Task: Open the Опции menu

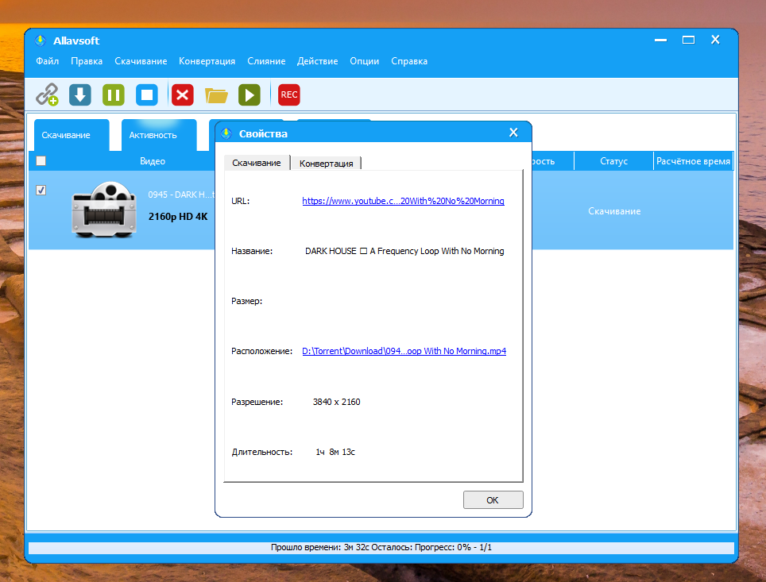Action: click(x=364, y=61)
